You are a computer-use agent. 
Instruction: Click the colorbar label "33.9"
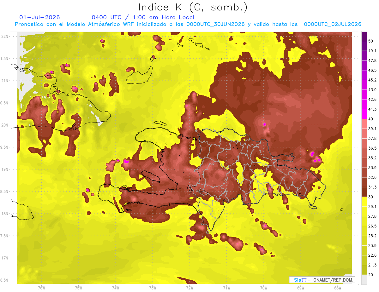click(372, 168)
